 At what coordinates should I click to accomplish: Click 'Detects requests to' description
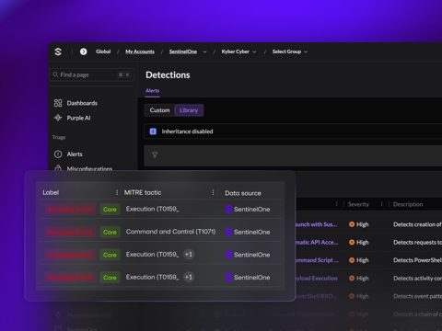417,243
